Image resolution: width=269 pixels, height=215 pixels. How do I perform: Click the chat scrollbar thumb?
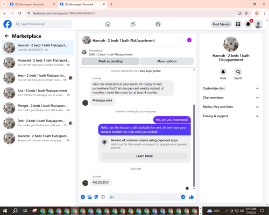(x=194, y=146)
